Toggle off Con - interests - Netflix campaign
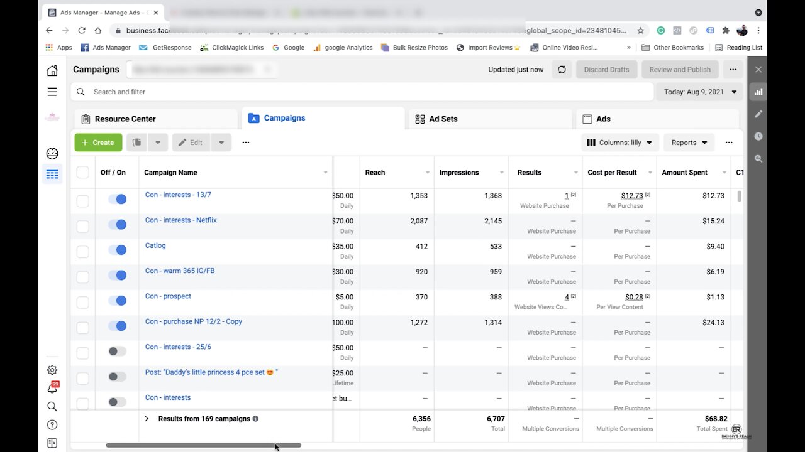This screenshot has width=805, height=452. tap(117, 224)
